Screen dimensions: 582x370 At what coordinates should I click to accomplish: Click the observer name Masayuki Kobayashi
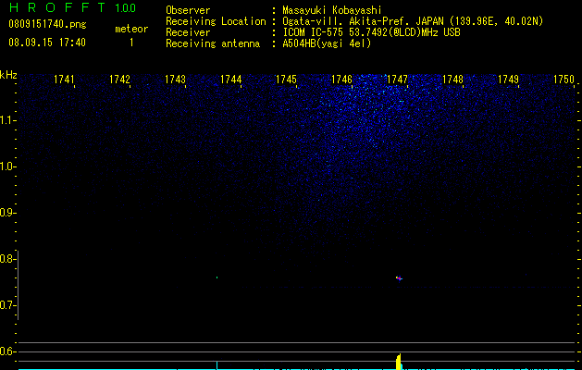[332, 10]
